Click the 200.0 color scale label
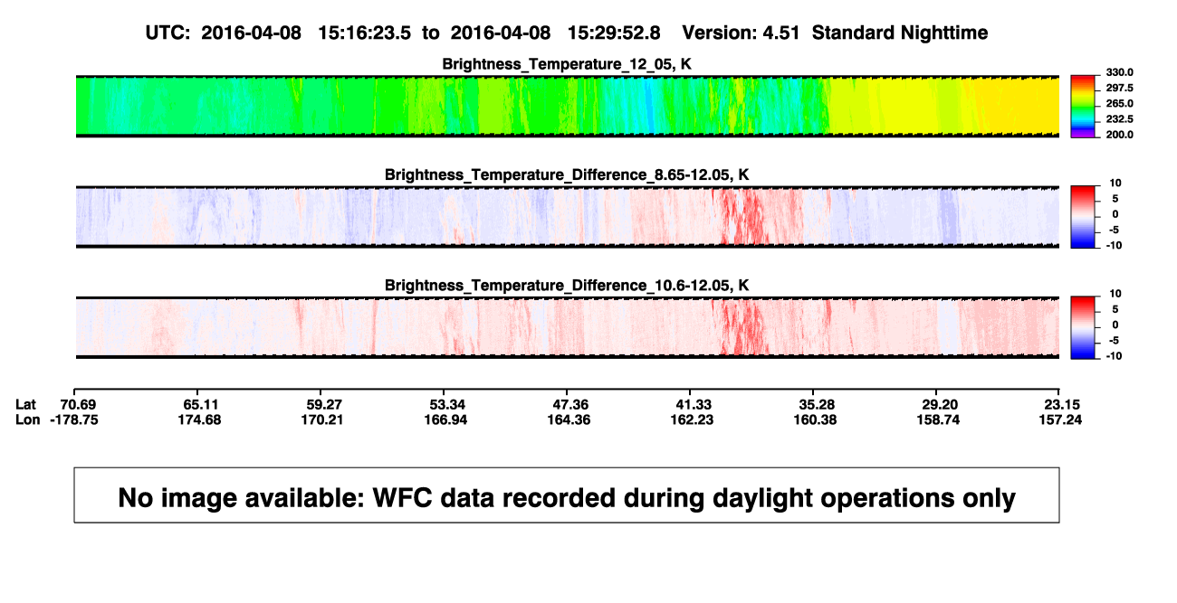Image resolution: width=1177 pixels, height=603 pixels. pos(1119,134)
